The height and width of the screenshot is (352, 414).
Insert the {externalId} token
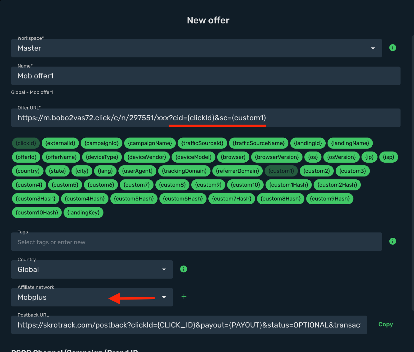[60, 143]
